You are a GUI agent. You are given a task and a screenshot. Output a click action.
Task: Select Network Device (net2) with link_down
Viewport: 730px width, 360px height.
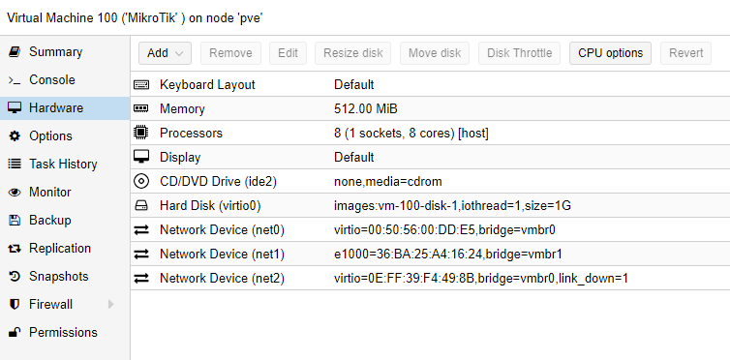click(x=430, y=278)
